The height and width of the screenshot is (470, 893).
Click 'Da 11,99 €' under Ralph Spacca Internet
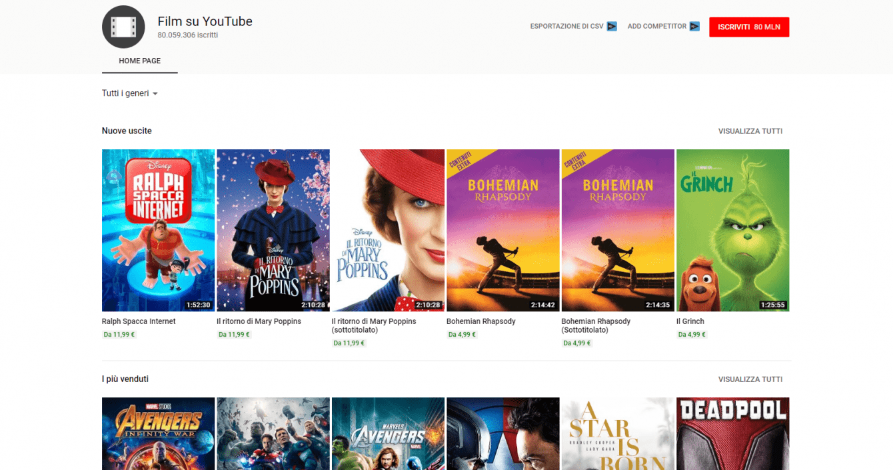119,335
